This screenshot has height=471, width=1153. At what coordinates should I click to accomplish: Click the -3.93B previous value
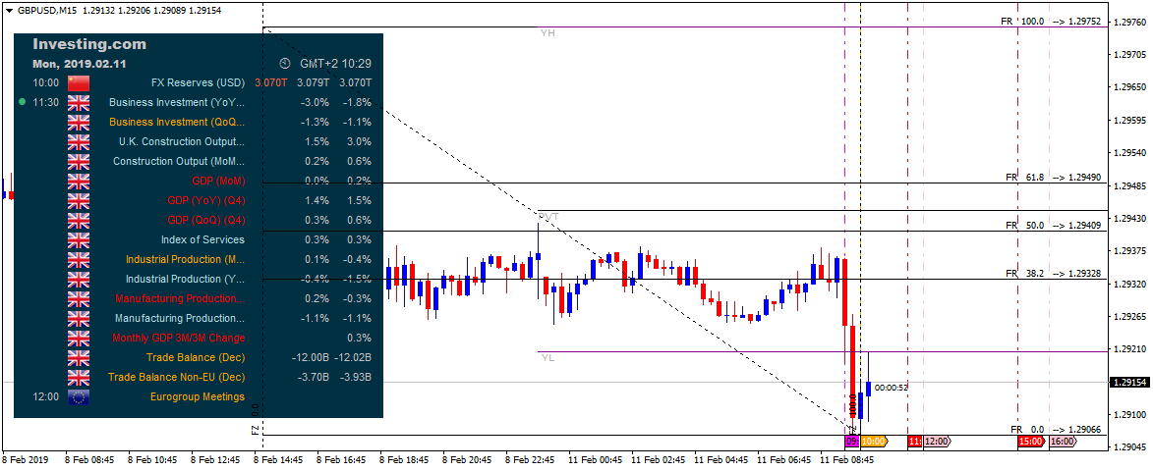tap(354, 377)
